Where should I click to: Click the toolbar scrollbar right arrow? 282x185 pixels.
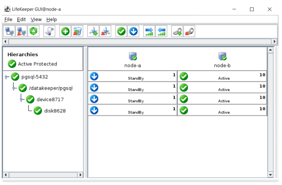(274, 41)
